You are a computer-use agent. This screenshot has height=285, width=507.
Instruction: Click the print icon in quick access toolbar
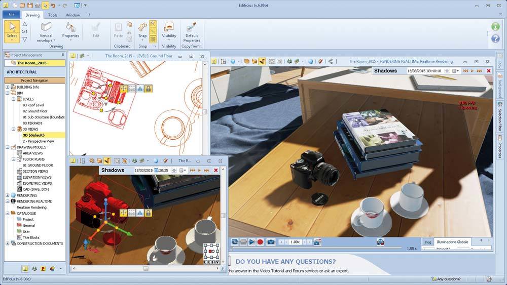pos(37,5)
